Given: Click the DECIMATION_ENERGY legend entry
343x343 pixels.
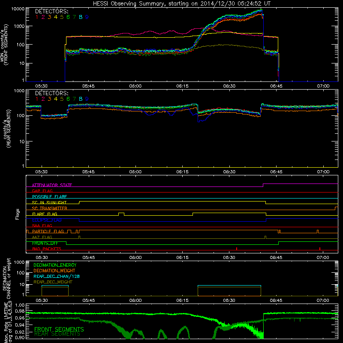Looking at the screenshot, I should tap(55, 265).
